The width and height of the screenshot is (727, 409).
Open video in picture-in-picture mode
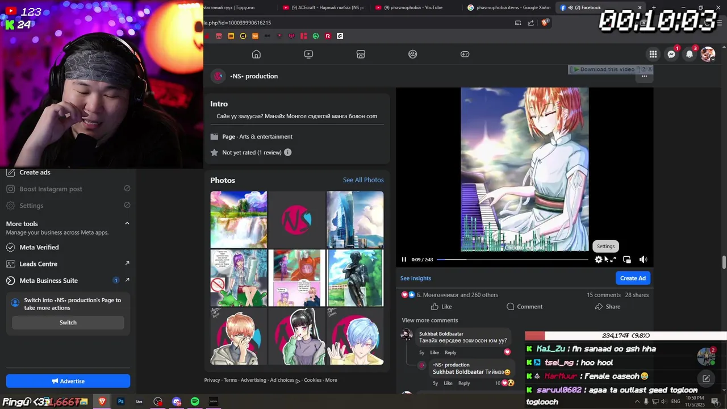tap(627, 260)
